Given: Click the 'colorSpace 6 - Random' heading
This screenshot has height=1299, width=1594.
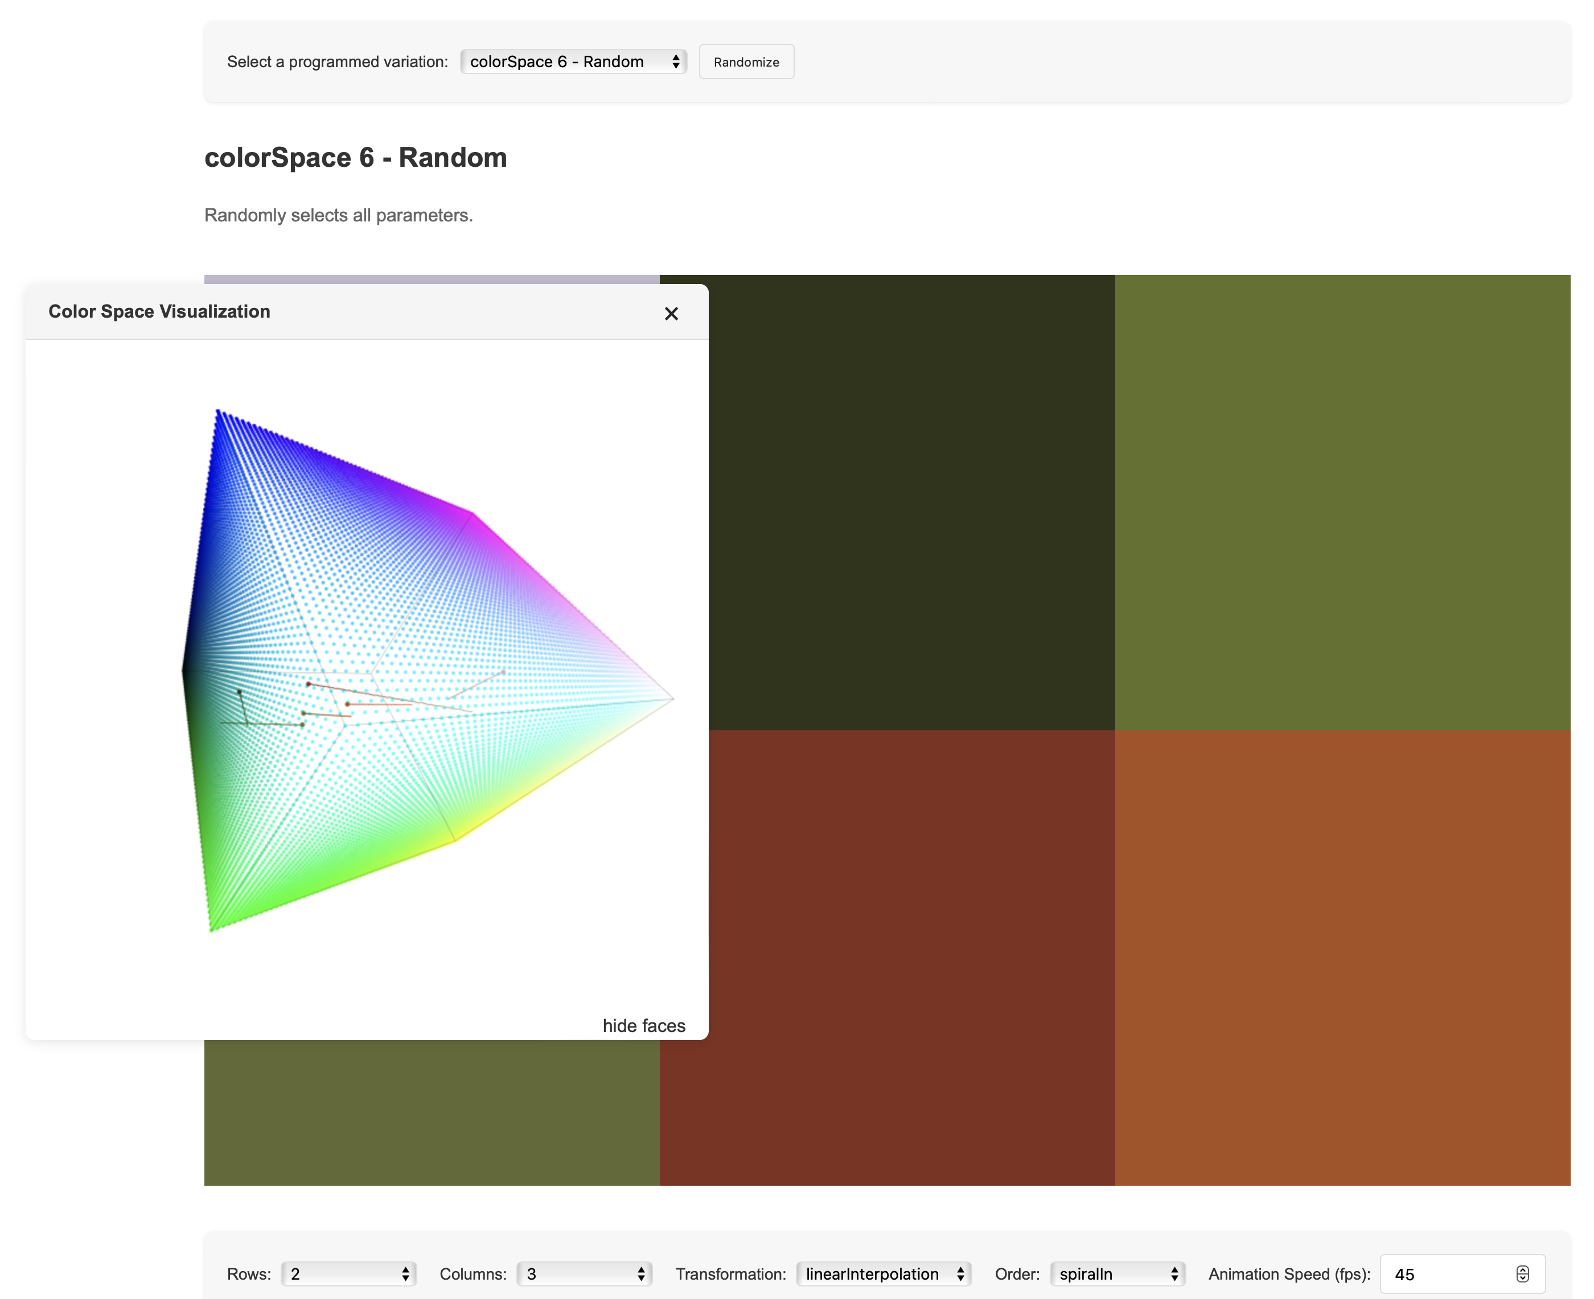Looking at the screenshot, I should [x=355, y=157].
